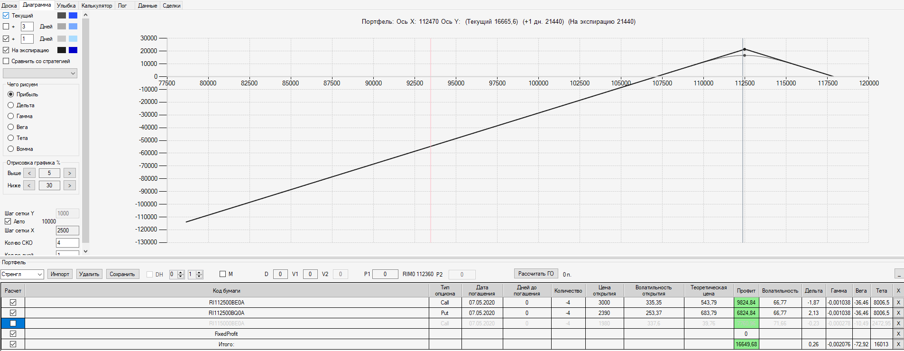
Task: Select the Тета radio button
Action: coord(11,138)
